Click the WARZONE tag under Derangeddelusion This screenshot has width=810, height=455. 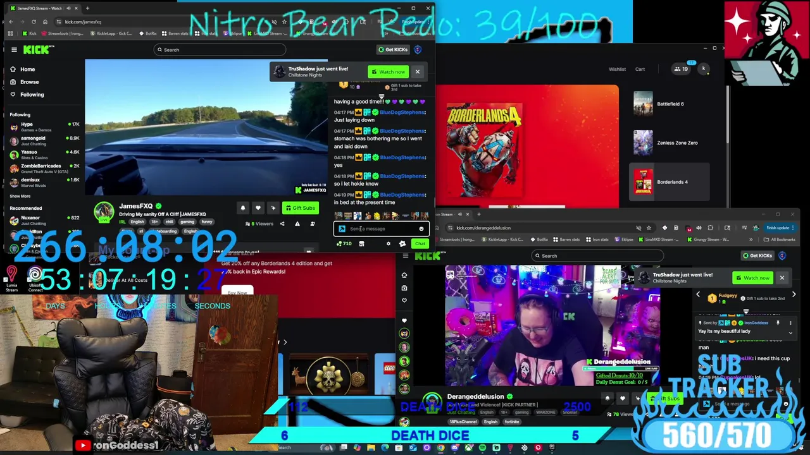coord(545,413)
